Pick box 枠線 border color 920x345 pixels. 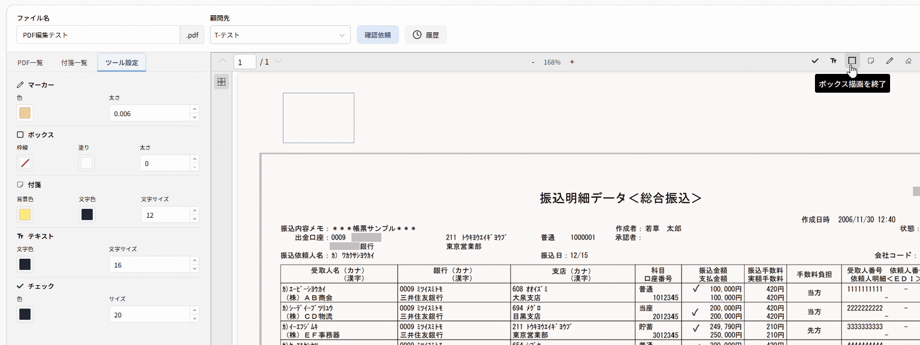coord(25,163)
